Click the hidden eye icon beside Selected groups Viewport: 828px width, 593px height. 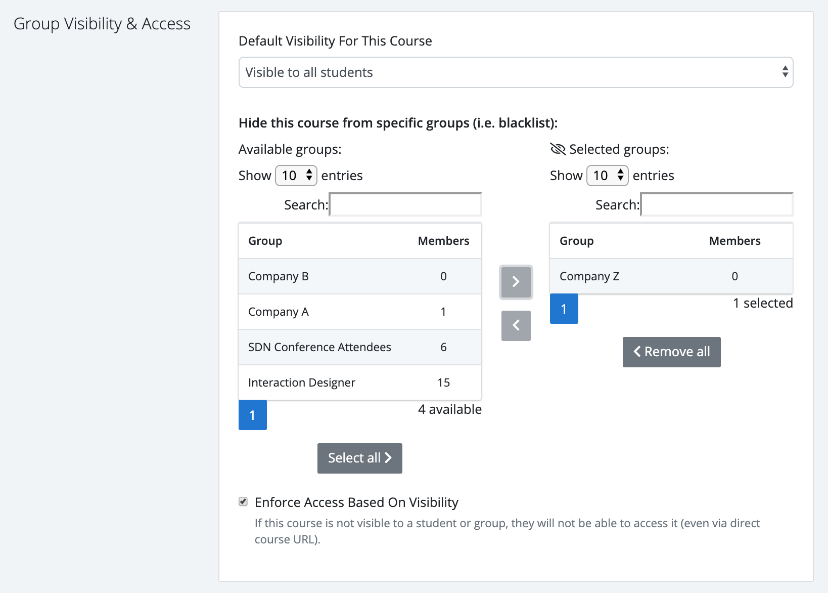(x=558, y=149)
